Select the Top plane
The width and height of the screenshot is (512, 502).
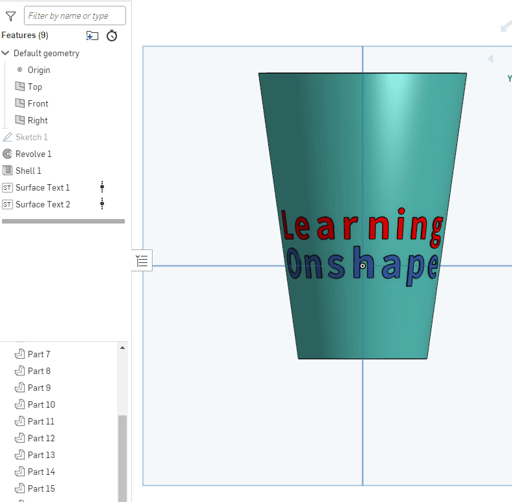click(x=34, y=87)
